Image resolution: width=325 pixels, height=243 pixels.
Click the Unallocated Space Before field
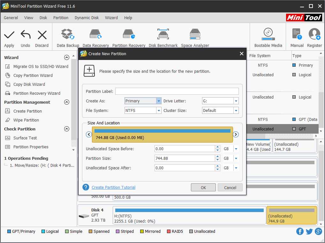(185, 149)
